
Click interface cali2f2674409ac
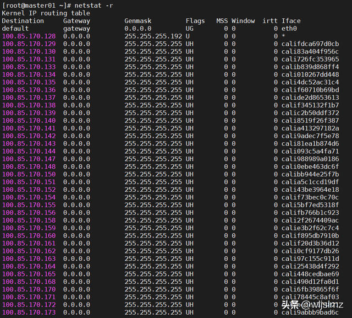click(310, 220)
